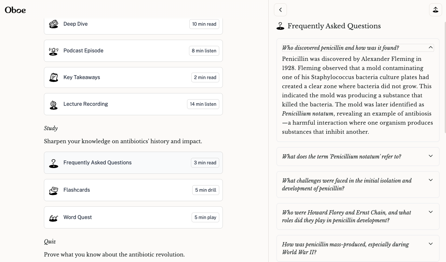
Task: Click the share upload icon
Action: point(435,10)
